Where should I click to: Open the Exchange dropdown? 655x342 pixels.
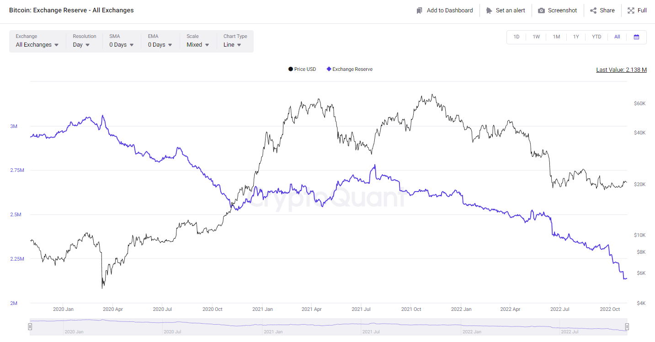click(37, 45)
